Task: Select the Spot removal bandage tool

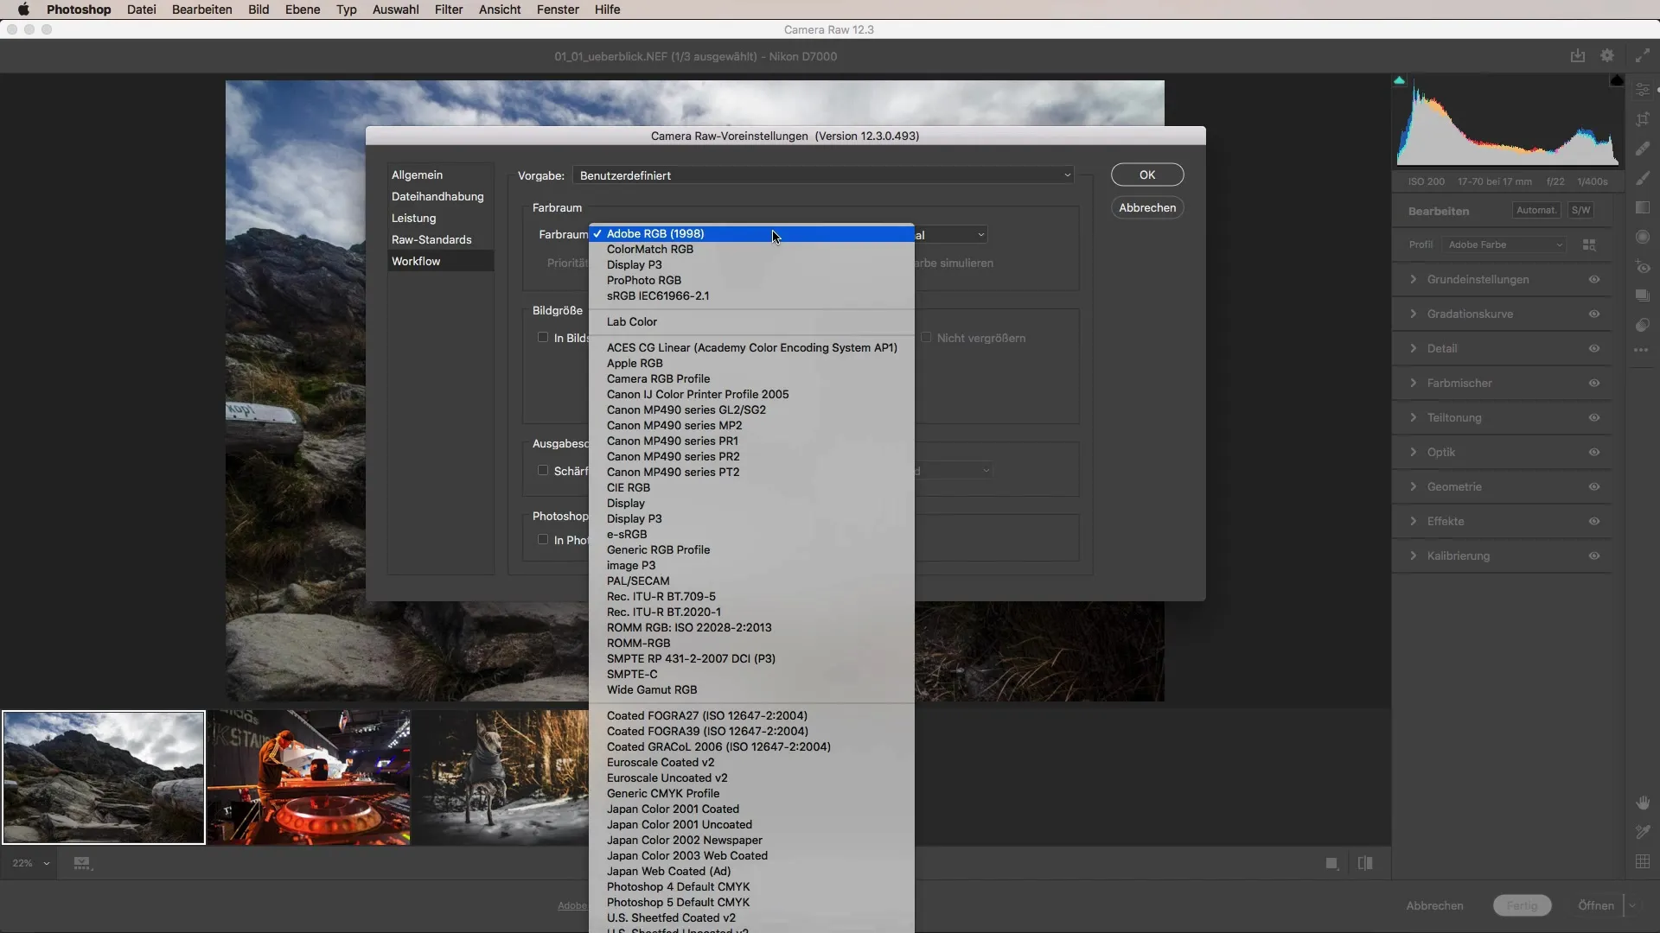Action: tap(1643, 149)
